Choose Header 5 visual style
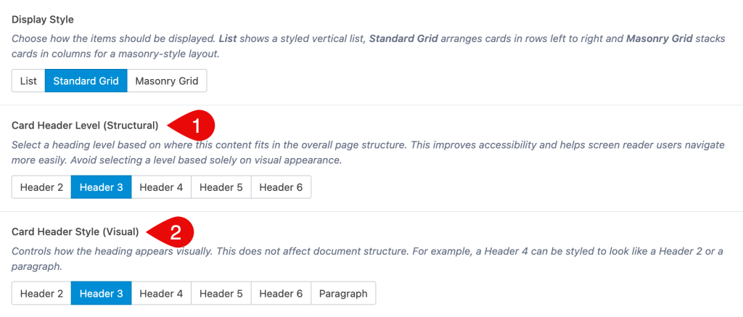The image size is (743, 317). pos(221,294)
